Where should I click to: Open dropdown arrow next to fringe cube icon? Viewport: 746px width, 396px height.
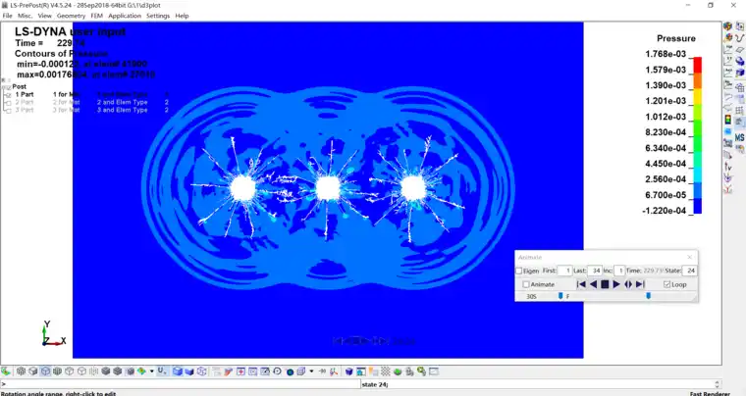tap(152, 371)
